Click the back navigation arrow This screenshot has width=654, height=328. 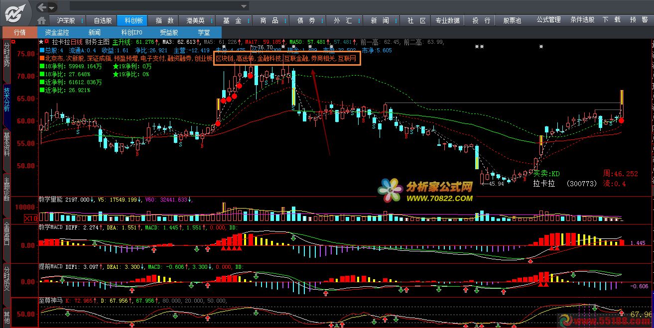(42, 7)
